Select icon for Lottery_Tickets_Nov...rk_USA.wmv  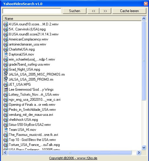pos(6,95)
